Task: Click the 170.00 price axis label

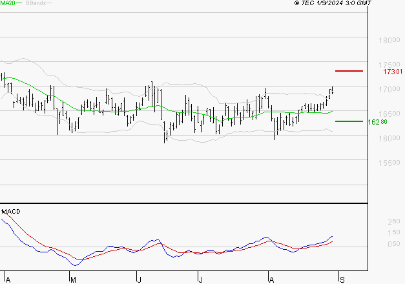Action: [x=389, y=89]
